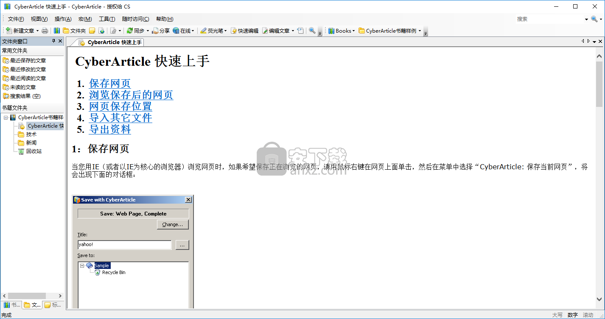
Task: Pin the 文件夹窗口 panel with pushpin
Action: click(53, 41)
